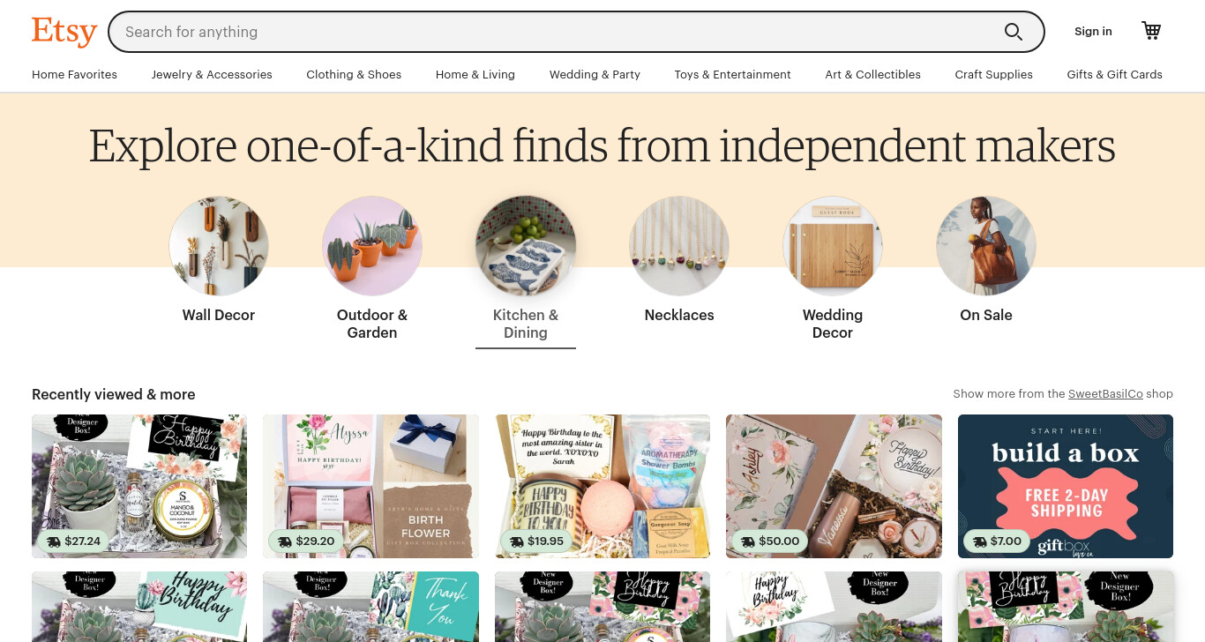Open the Craft Supplies menu
Viewport: 1205px width, 642px height.
coord(993,74)
